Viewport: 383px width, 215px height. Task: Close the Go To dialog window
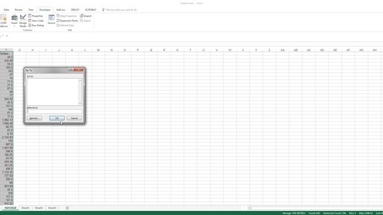[78, 70]
